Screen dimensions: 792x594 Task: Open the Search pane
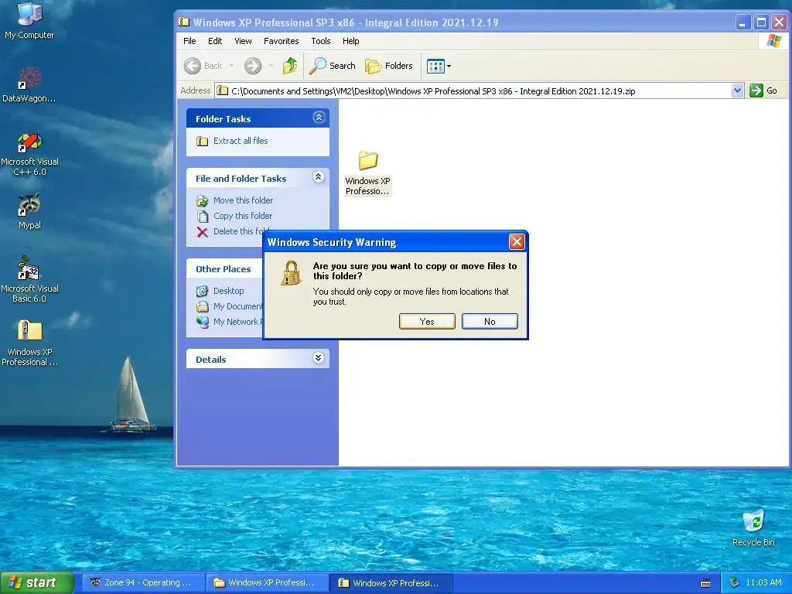coord(332,66)
